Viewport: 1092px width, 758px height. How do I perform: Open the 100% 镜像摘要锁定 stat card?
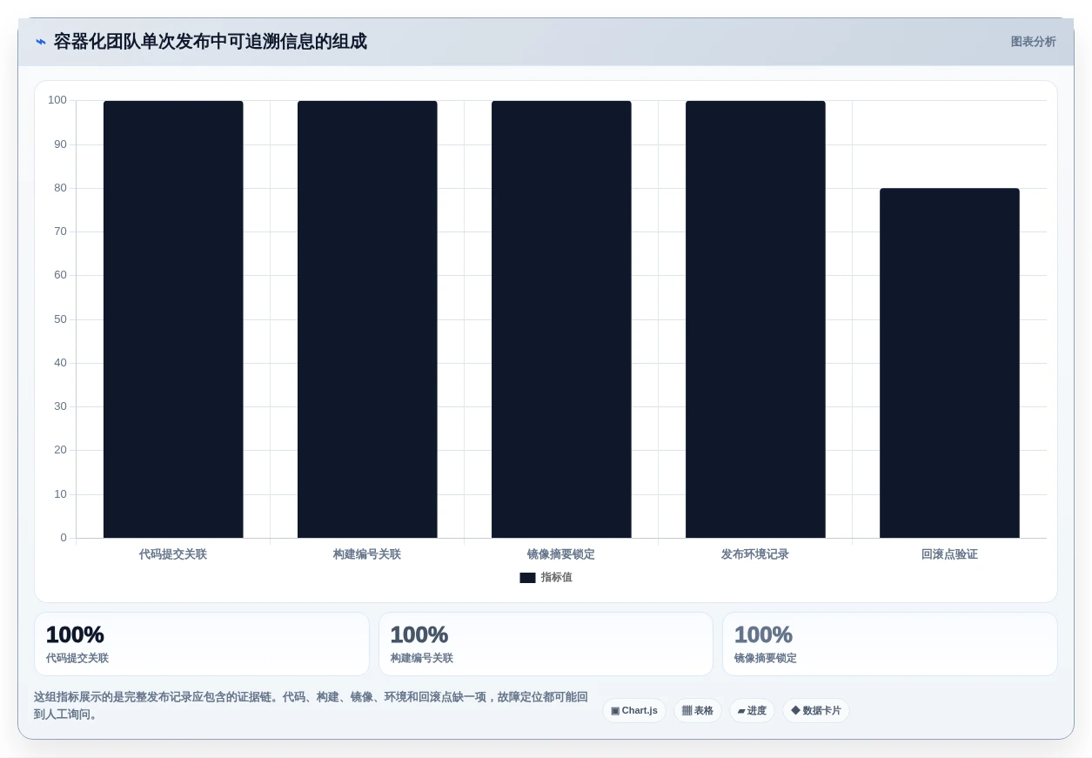coord(890,644)
